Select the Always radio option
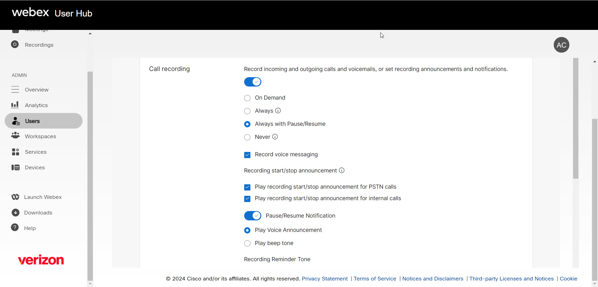598x287 pixels. click(x=247, y=111)
